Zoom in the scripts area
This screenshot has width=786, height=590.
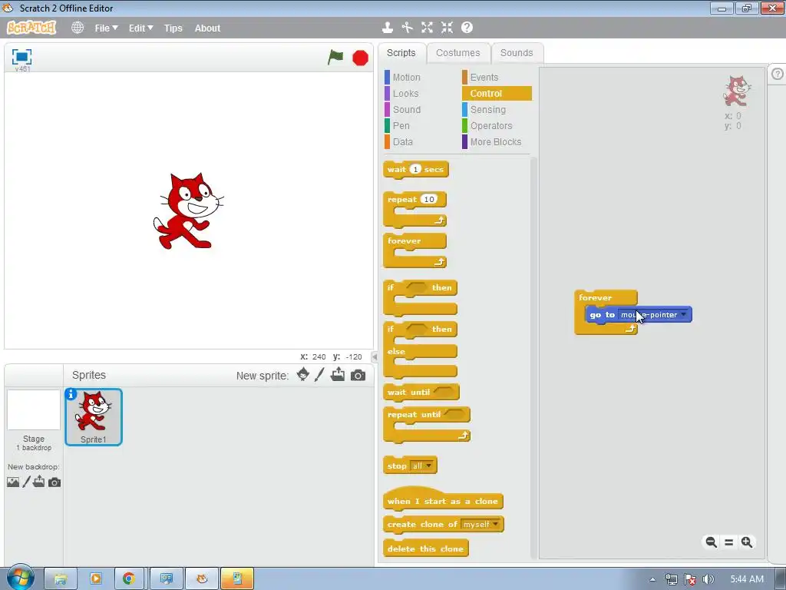tap(746, 542)
